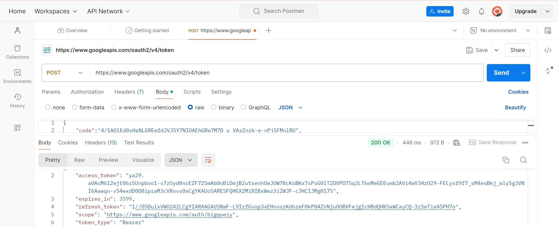Click the request URL input field

pyautogui.click(x=286, y=73)
